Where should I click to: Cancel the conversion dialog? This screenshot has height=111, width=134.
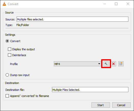pos(121,105)
